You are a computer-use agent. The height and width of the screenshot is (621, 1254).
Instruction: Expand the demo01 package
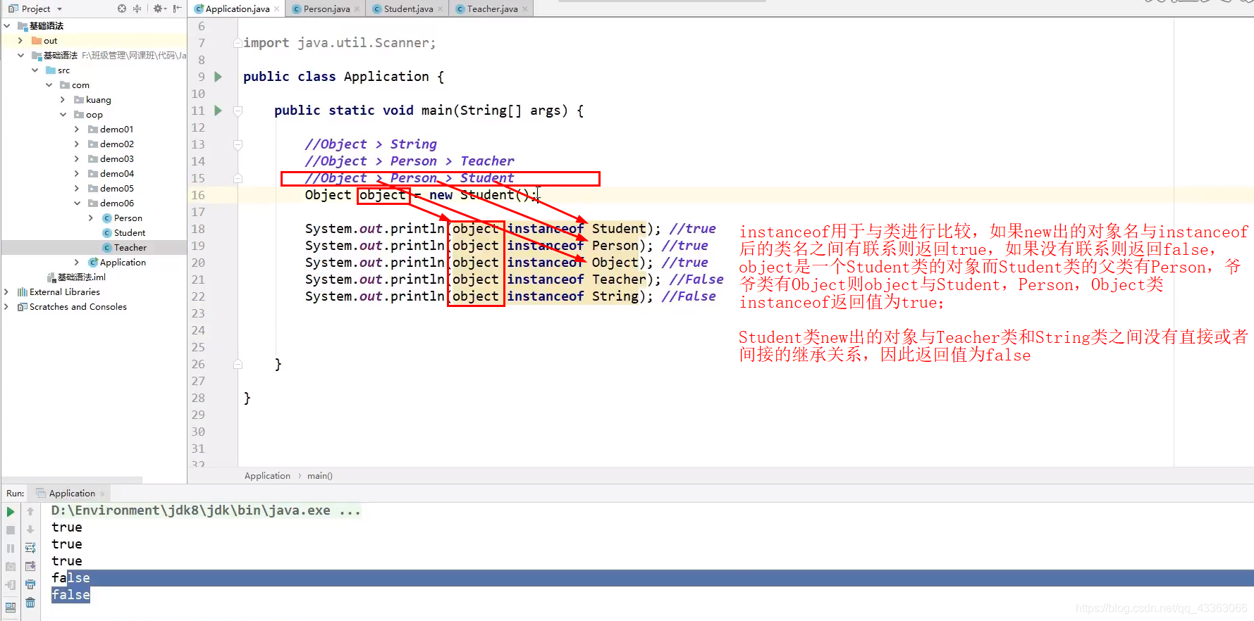77,130
